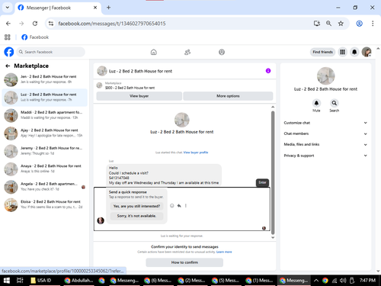Click the View buyer button
This screenshot has height=286, width=381.
(139, 96)
